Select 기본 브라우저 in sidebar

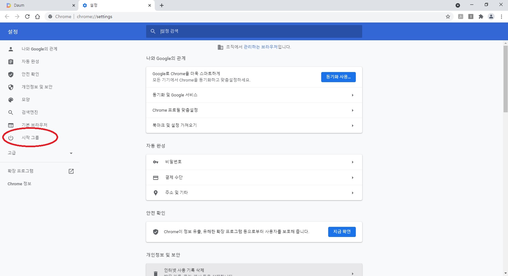point(34,125)
